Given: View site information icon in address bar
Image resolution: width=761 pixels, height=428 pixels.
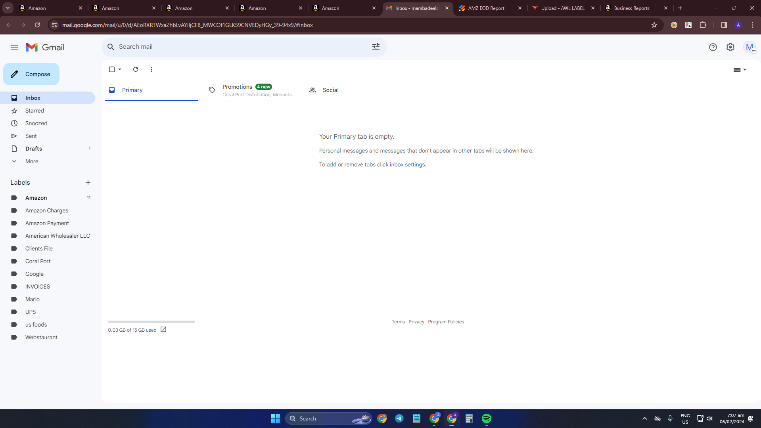Looking at the screenshot, I should 54,25.
